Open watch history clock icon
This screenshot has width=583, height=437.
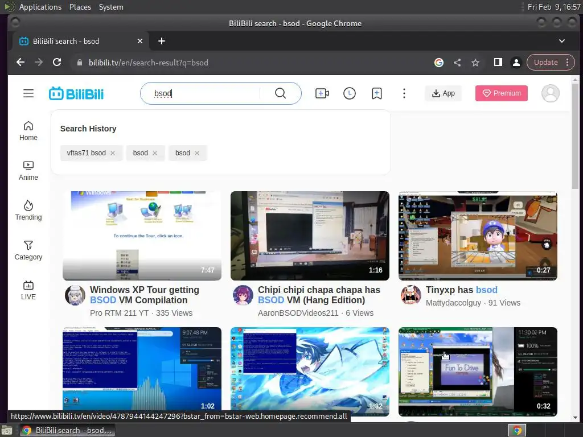coord(350,93)
